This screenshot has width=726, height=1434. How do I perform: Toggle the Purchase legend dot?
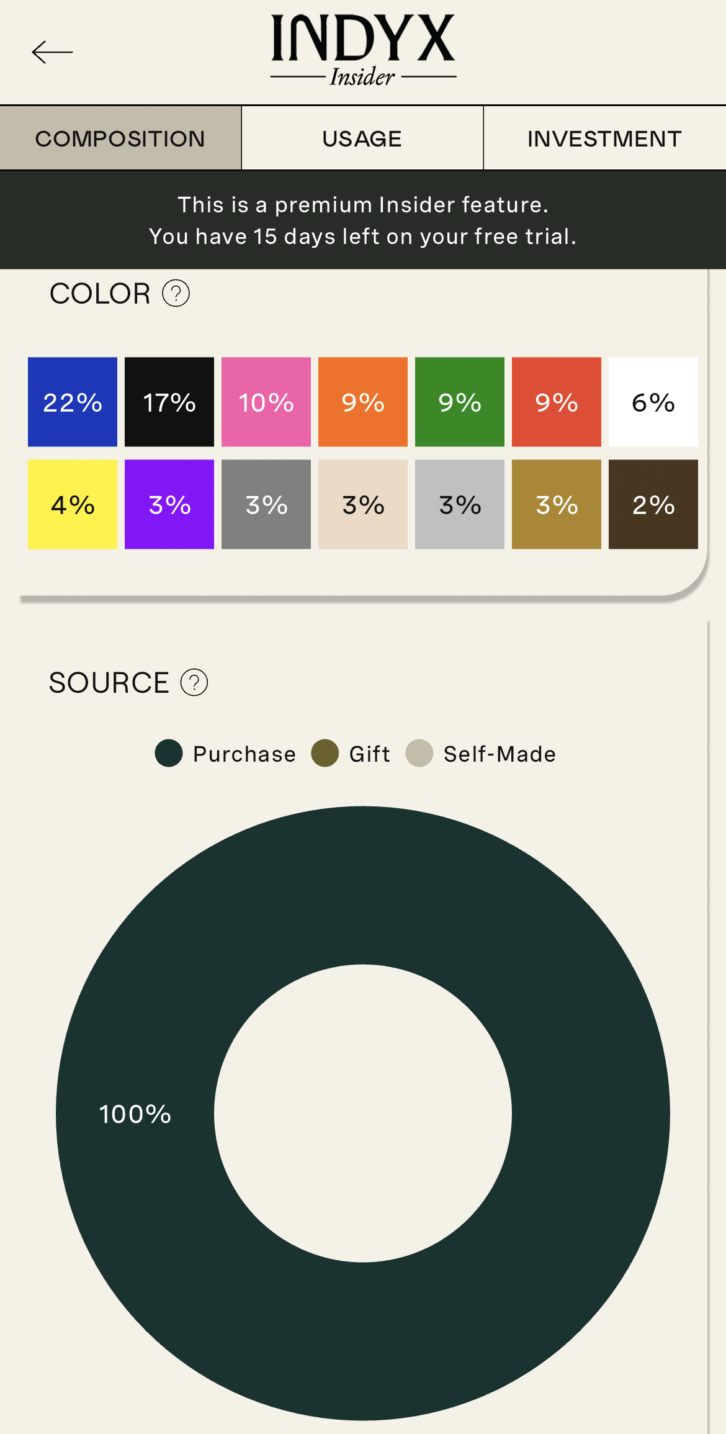point(169,754)
